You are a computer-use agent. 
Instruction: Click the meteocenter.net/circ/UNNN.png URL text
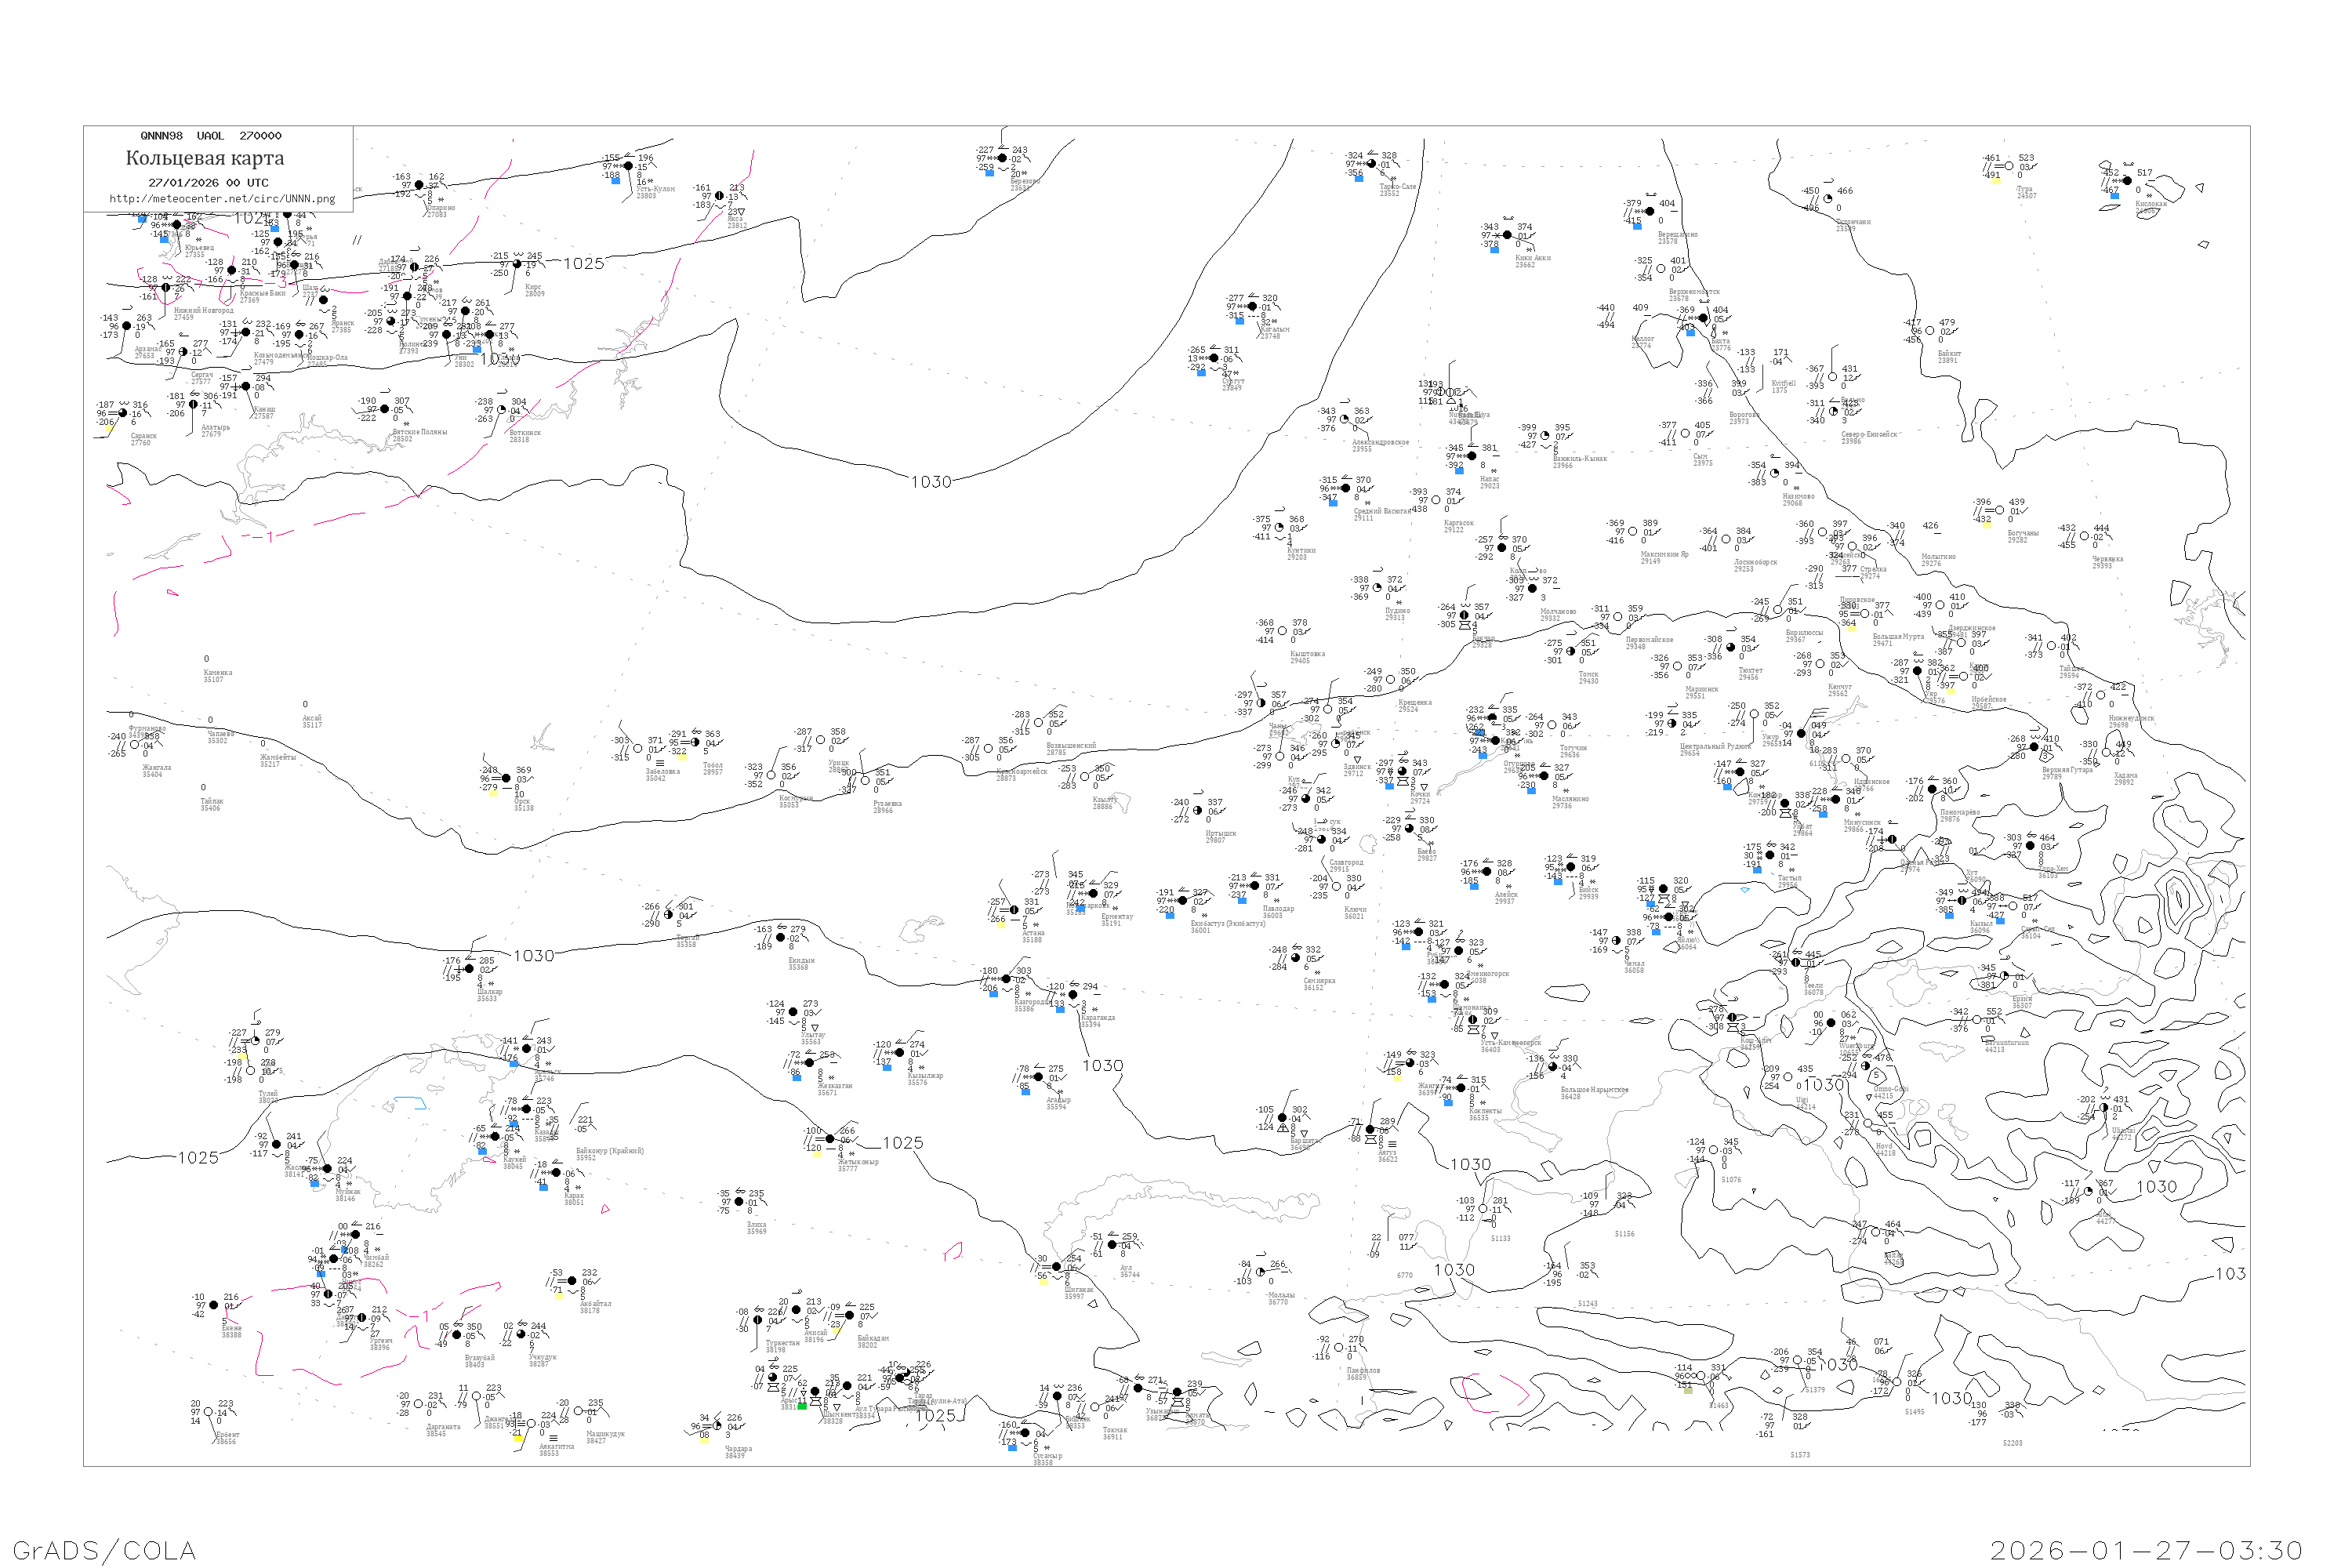(222, 198)
